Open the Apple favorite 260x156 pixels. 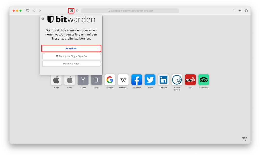(56, 80)
